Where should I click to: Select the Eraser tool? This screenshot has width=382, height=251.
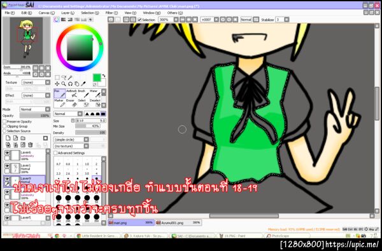(x=71, y=103)
